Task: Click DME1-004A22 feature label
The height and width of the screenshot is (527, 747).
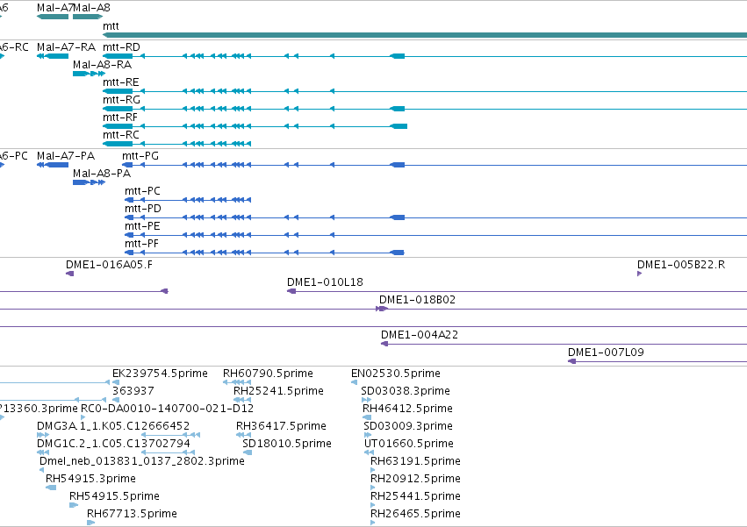Action: tap(420, 335)
